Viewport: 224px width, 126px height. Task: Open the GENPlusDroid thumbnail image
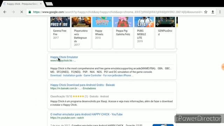[x=165, y=22]
